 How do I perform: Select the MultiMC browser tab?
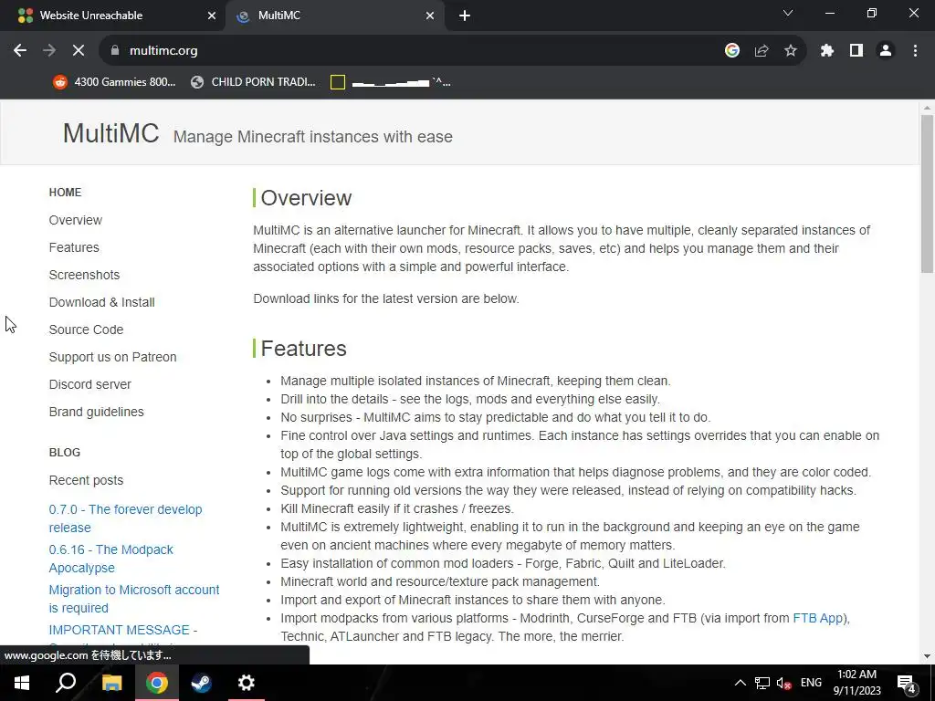point(337,16)
